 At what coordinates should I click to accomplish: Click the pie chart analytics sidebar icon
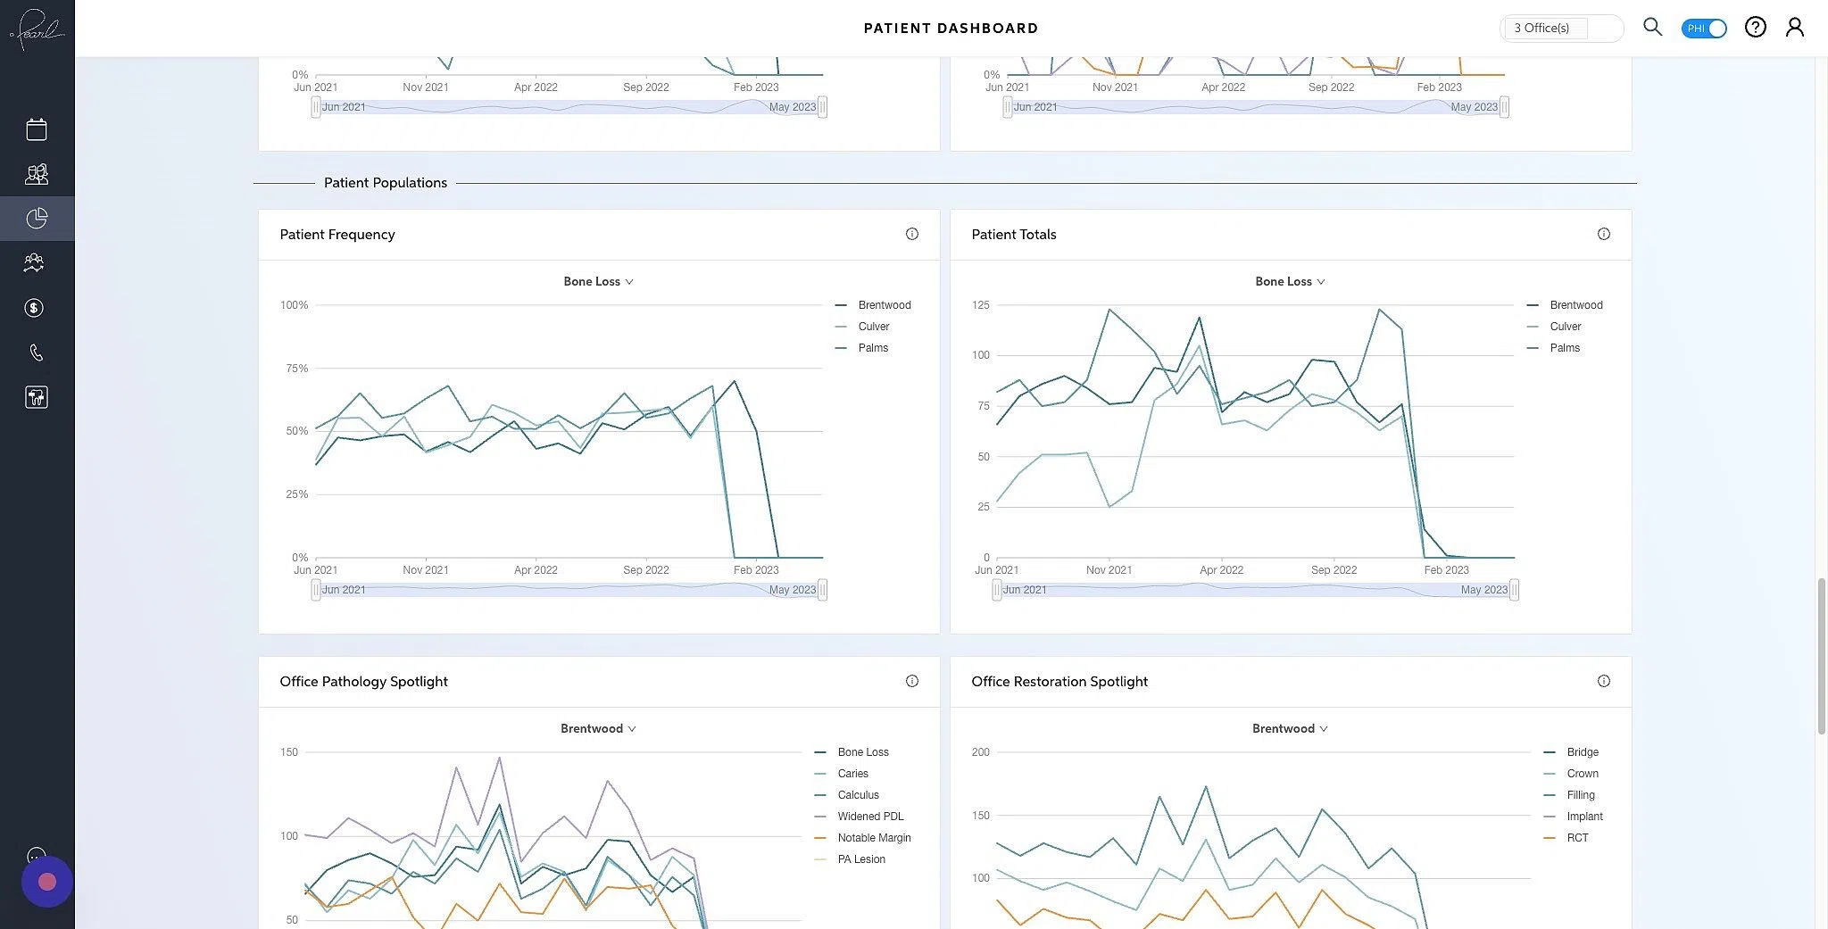(36, 218)
